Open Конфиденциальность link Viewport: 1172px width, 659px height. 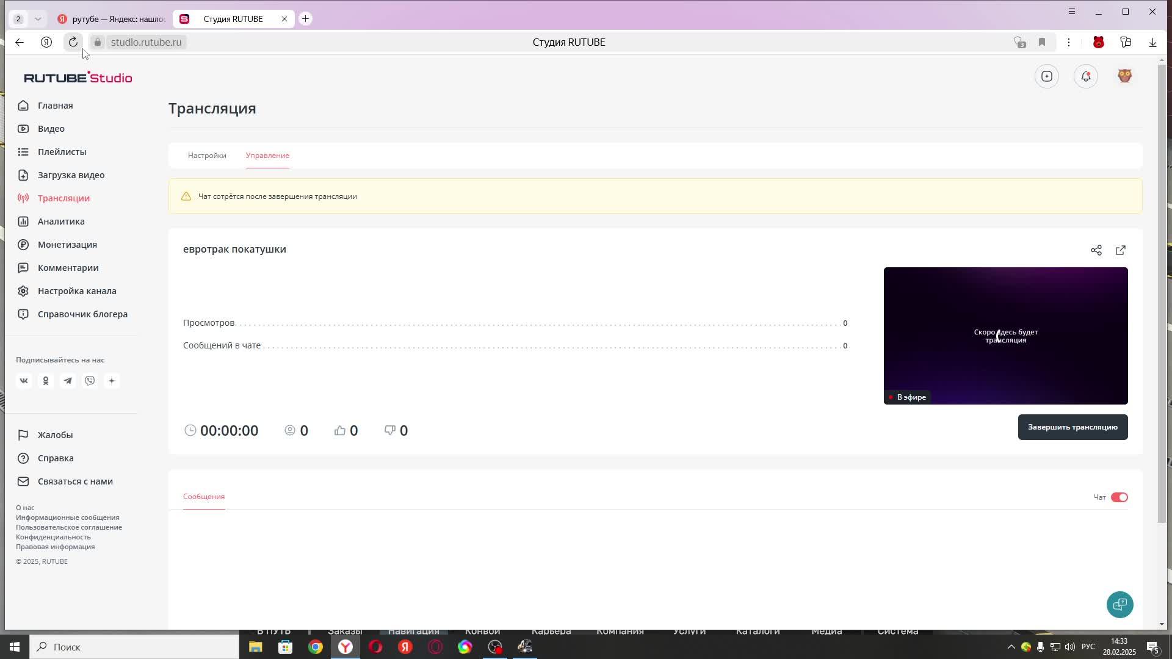point(53,537)
